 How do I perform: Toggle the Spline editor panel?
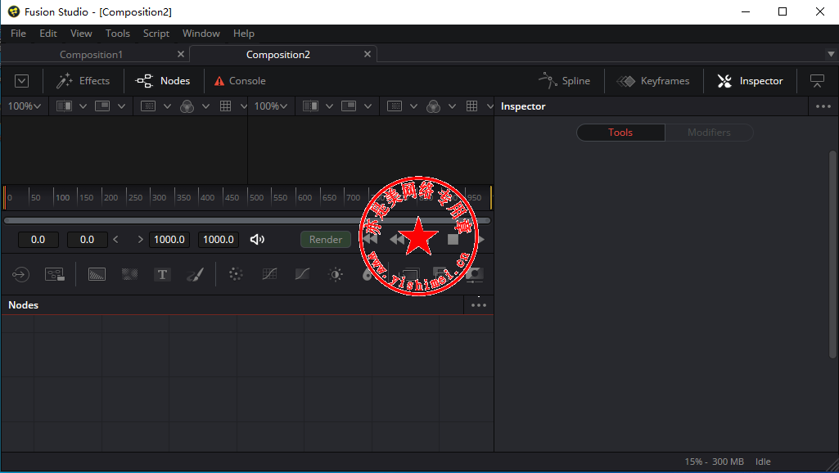click(x=565, y=81)
